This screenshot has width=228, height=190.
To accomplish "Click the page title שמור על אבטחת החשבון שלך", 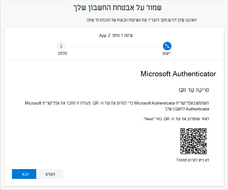I will 117,8.
